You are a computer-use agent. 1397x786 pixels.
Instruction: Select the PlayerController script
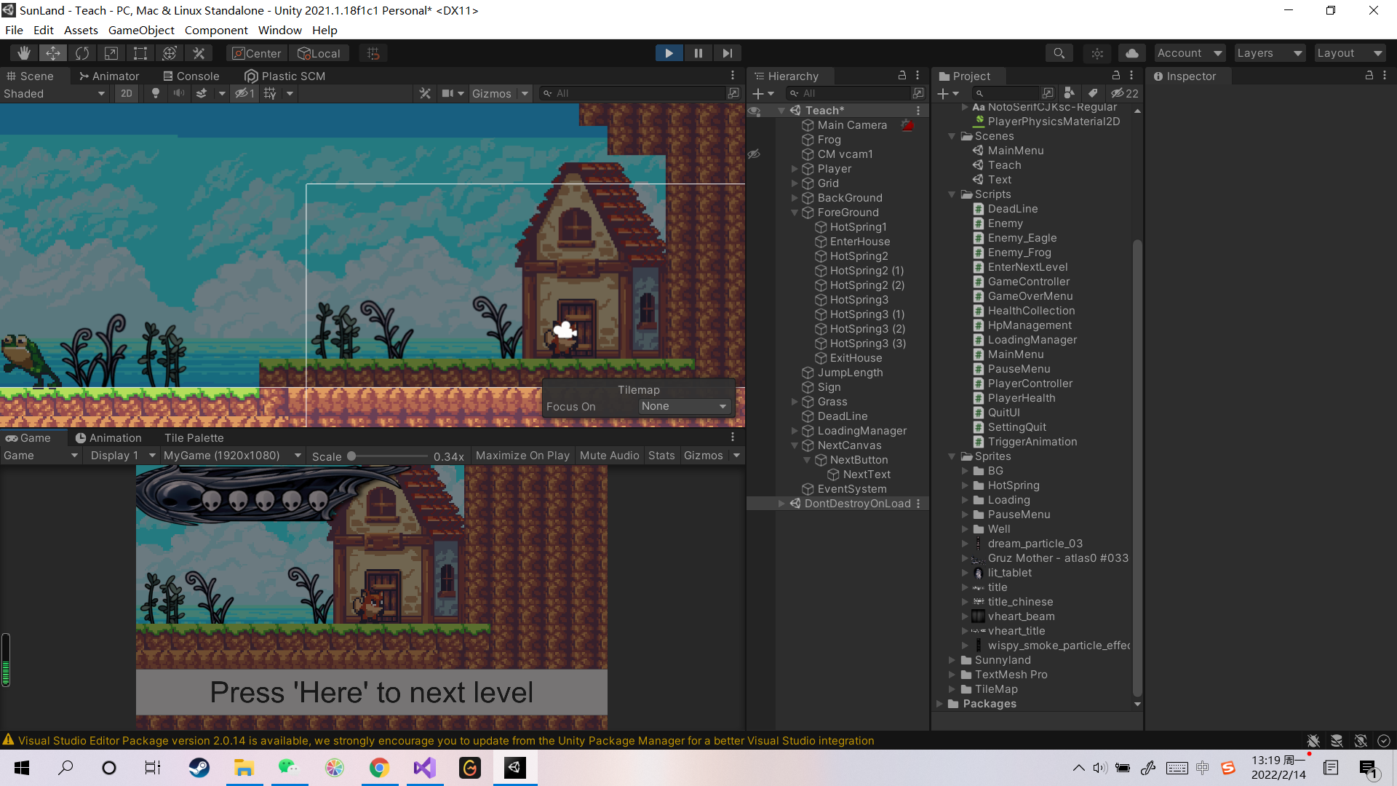click(x=1030, y=384)
